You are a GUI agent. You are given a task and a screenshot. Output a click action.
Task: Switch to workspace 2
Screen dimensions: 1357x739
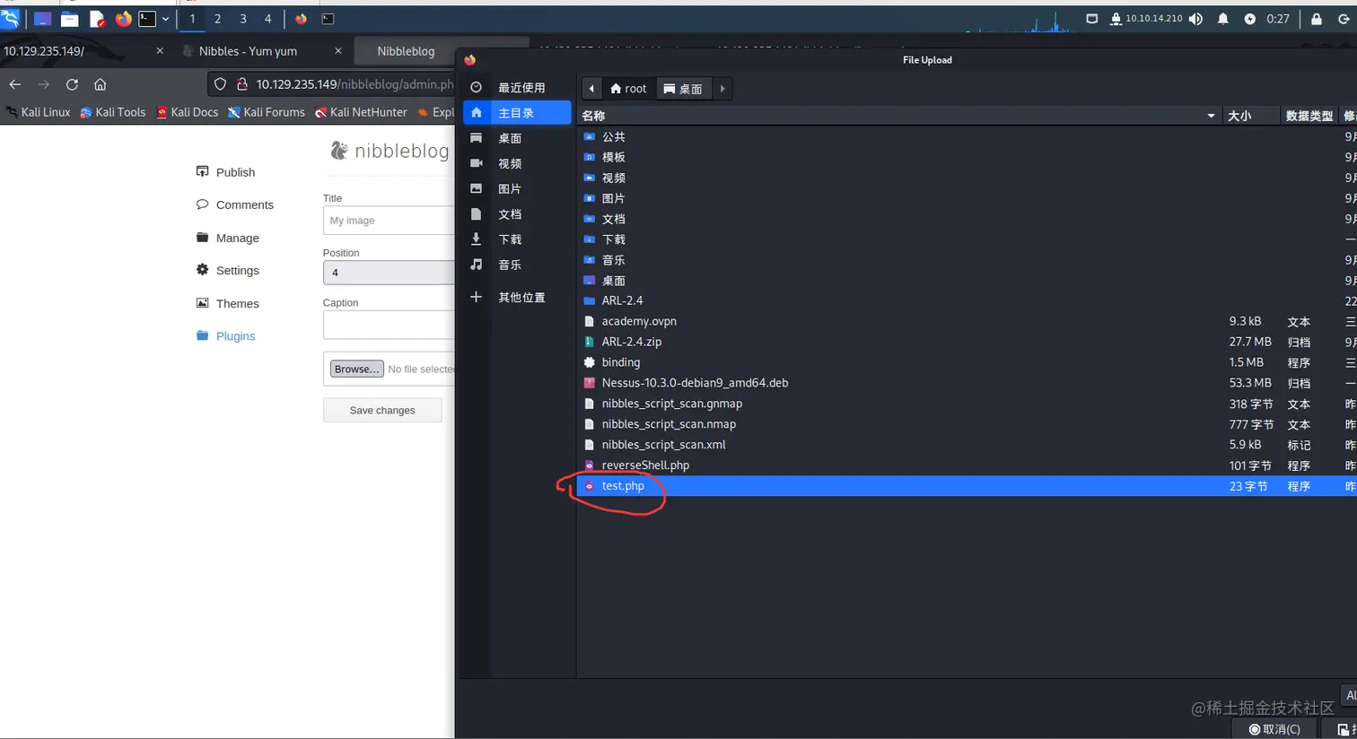click(x=217, y=19)
